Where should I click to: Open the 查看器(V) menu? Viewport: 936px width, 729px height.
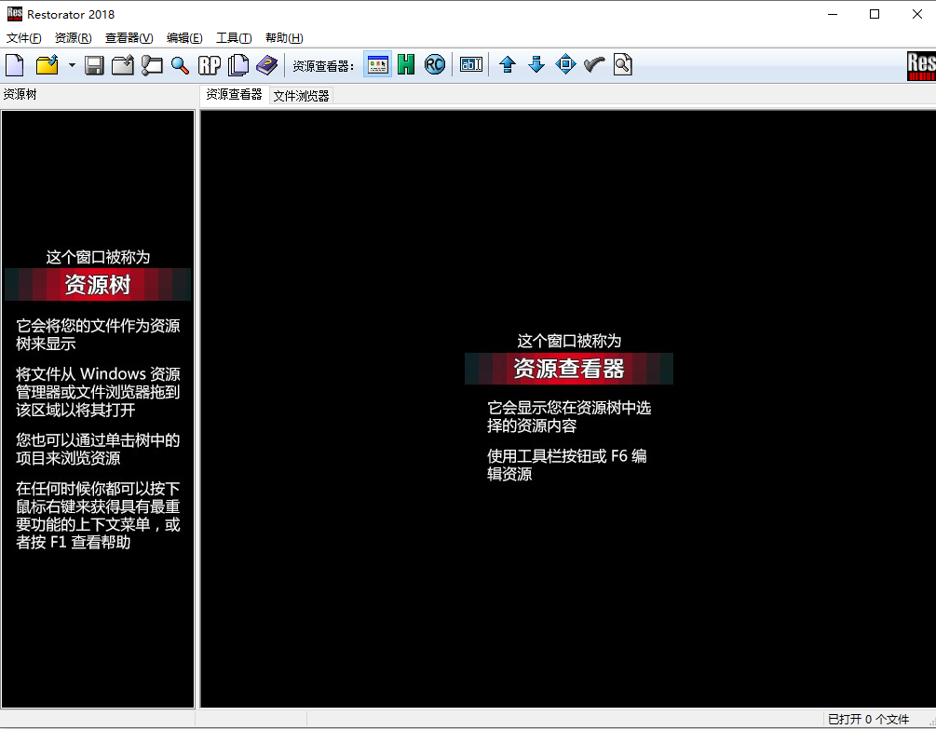pos(129,38)
